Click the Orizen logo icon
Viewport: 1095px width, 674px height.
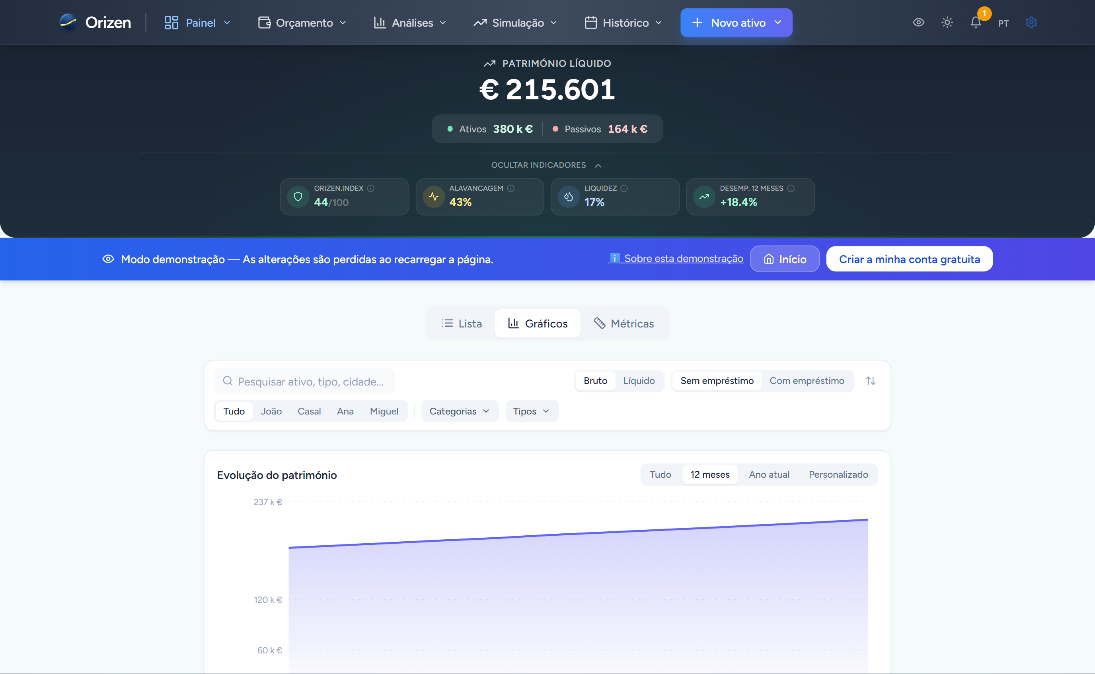pos(68,22)
